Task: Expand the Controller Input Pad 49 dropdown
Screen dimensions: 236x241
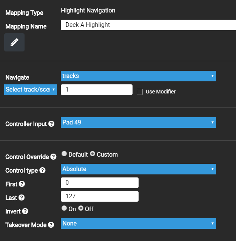Action: pyautogui.click(x=138, y=123)
